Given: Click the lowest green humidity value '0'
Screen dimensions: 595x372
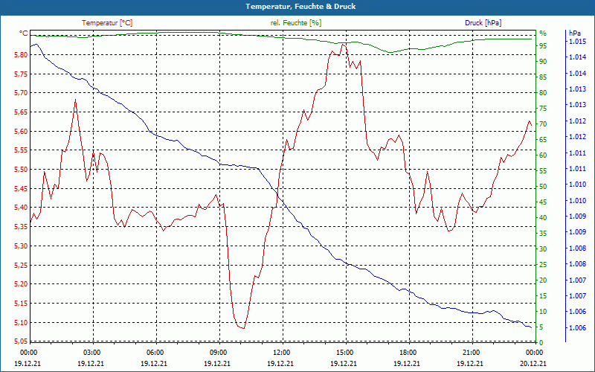Looking at the screenshot, I should coord(541,343).
